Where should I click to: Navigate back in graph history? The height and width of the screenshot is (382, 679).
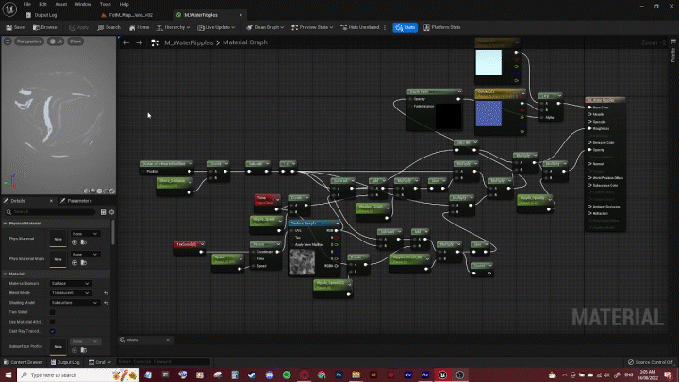pos(126,42)
